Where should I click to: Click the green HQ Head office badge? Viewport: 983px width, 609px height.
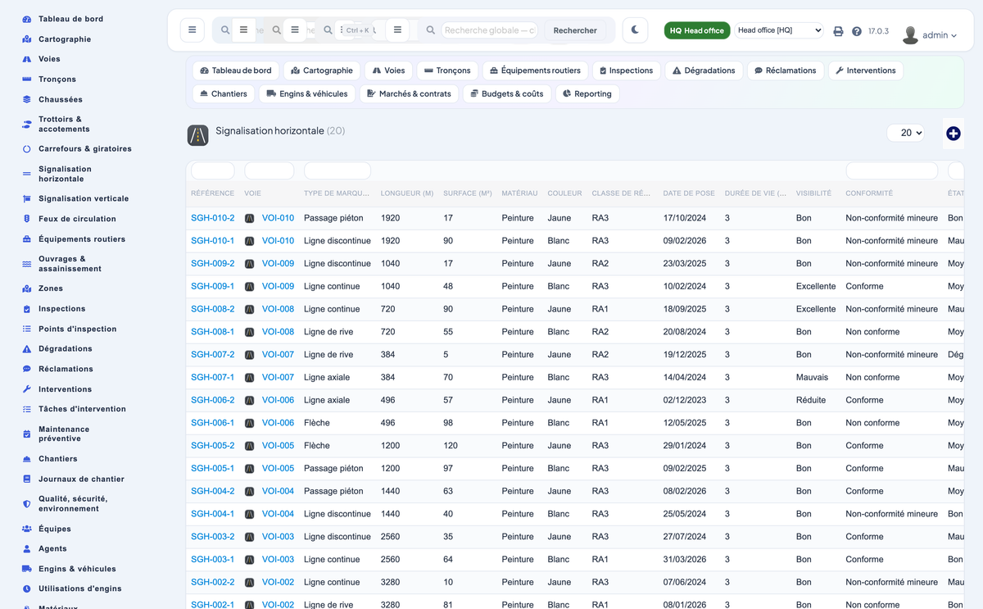pyautogui.click(x=697, y=30)
